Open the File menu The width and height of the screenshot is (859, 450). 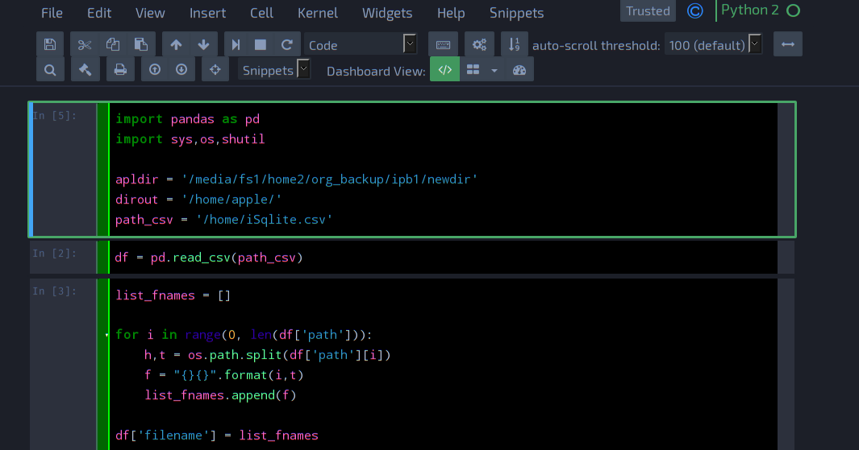[x=52, y=13]
